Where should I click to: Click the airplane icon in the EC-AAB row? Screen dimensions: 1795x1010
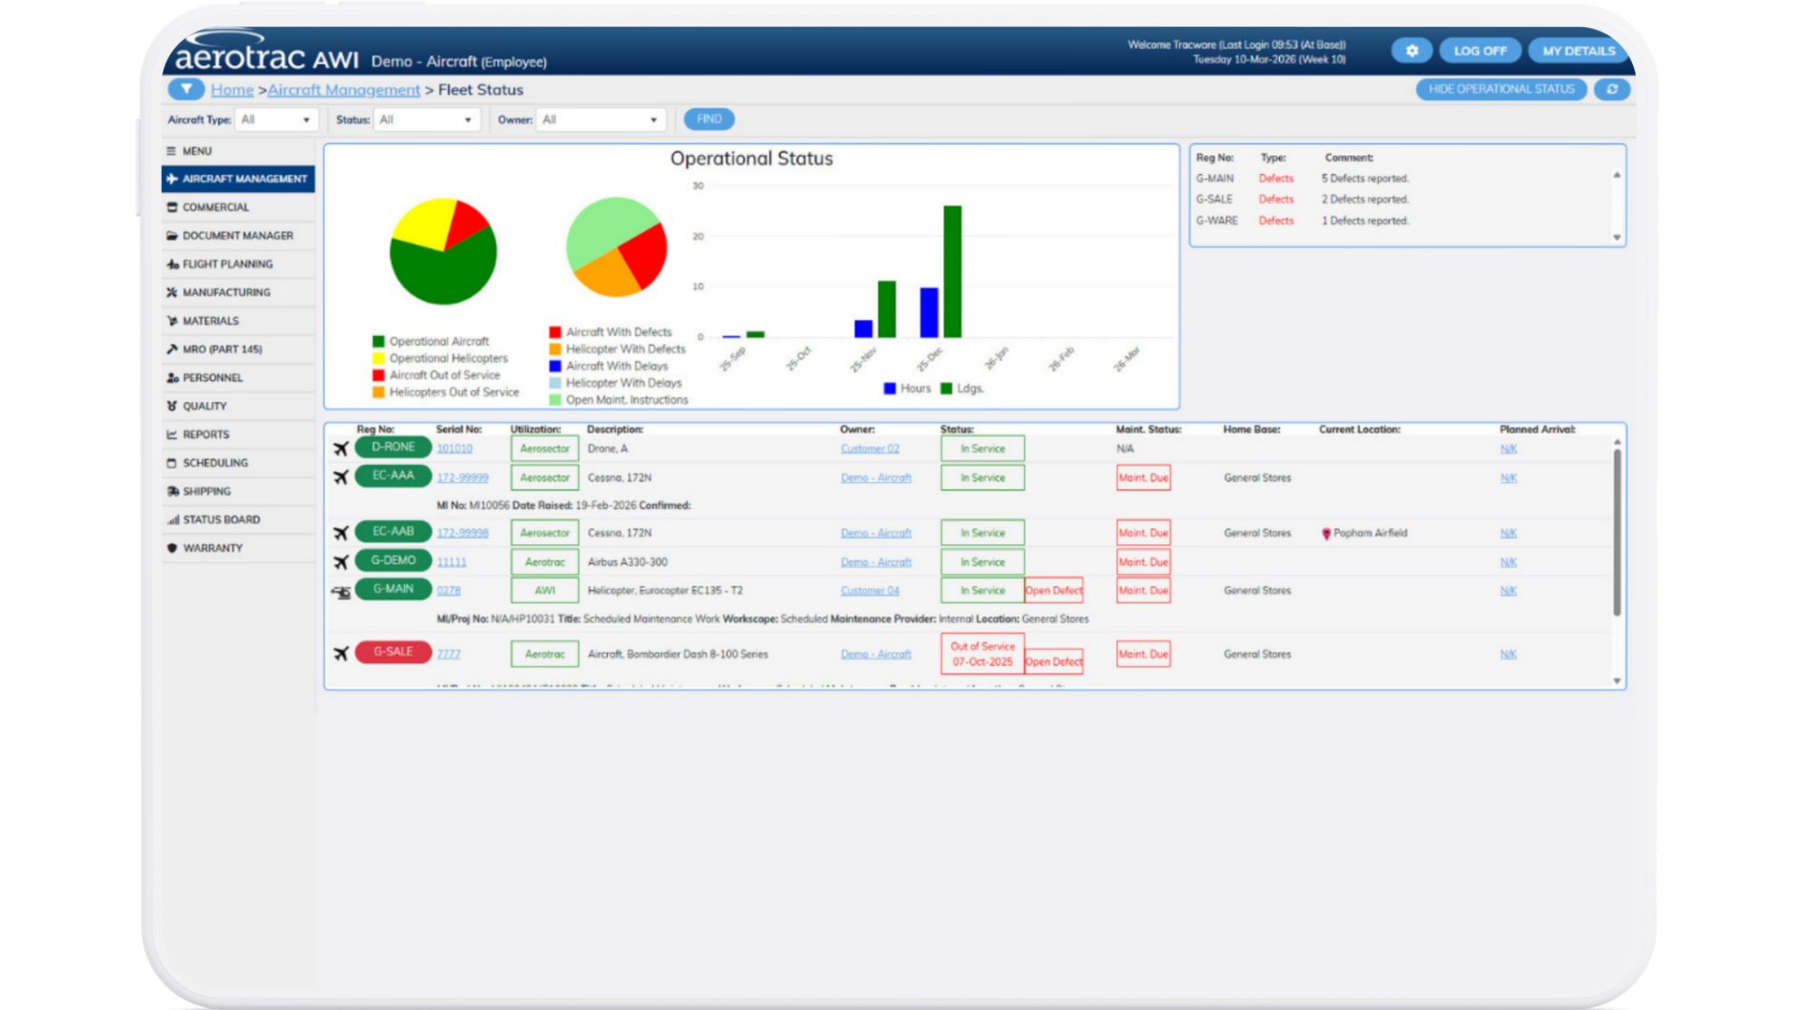pyautogui.click(x=341, y=533)
